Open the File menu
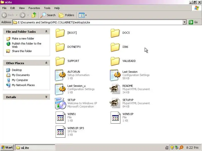The image size is (202, 151). tap(4, 8)
